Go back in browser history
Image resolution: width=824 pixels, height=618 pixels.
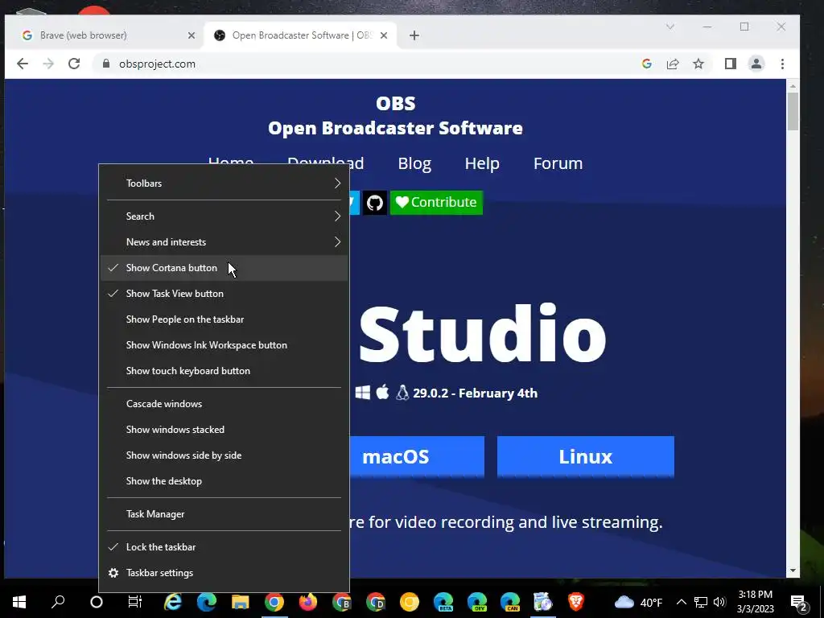22,64
